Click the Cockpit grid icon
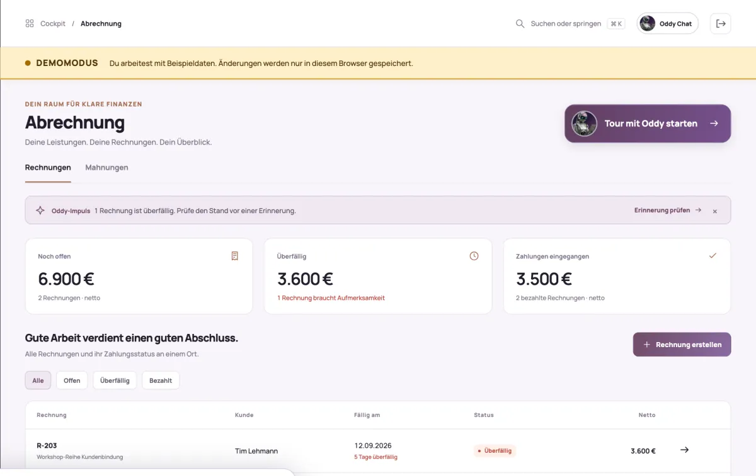 pyautogui.click(x=30, y=23)
